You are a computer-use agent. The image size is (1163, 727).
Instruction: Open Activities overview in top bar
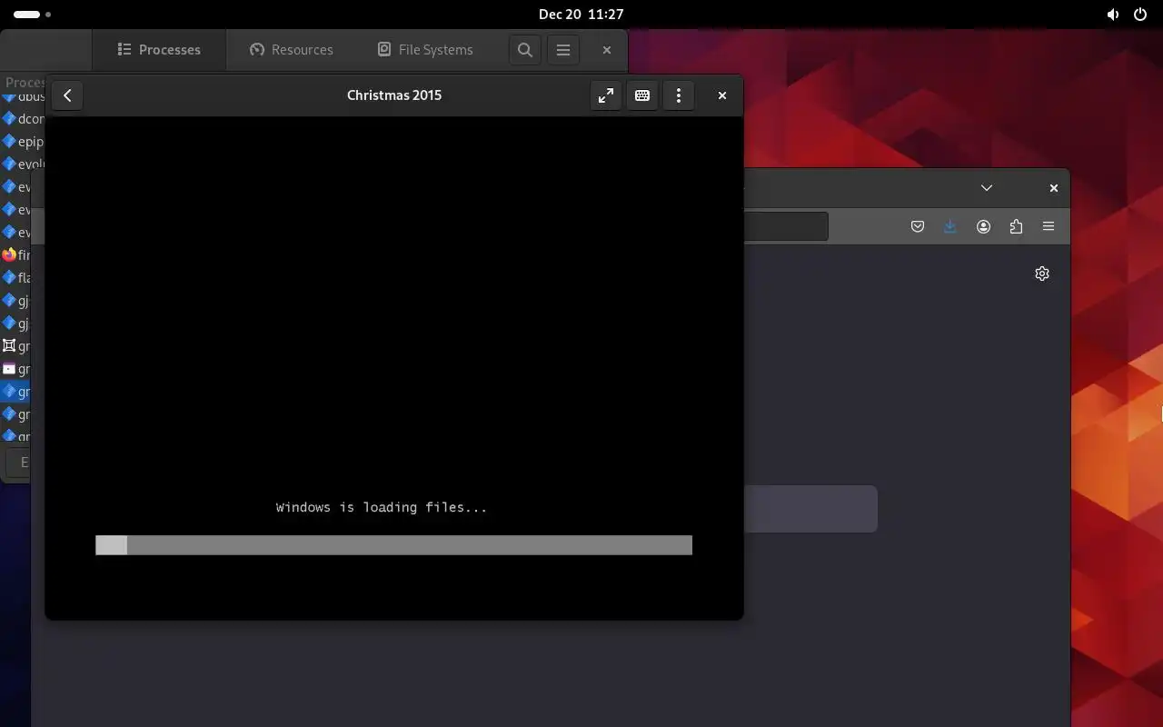point(32,15)
